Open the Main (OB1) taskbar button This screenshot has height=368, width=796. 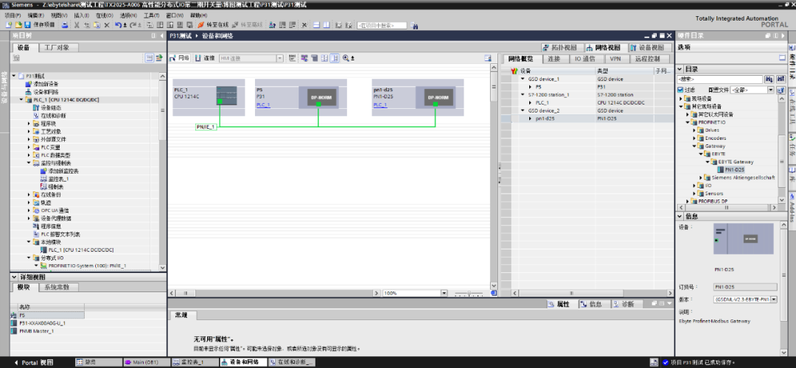click(146, 362)
